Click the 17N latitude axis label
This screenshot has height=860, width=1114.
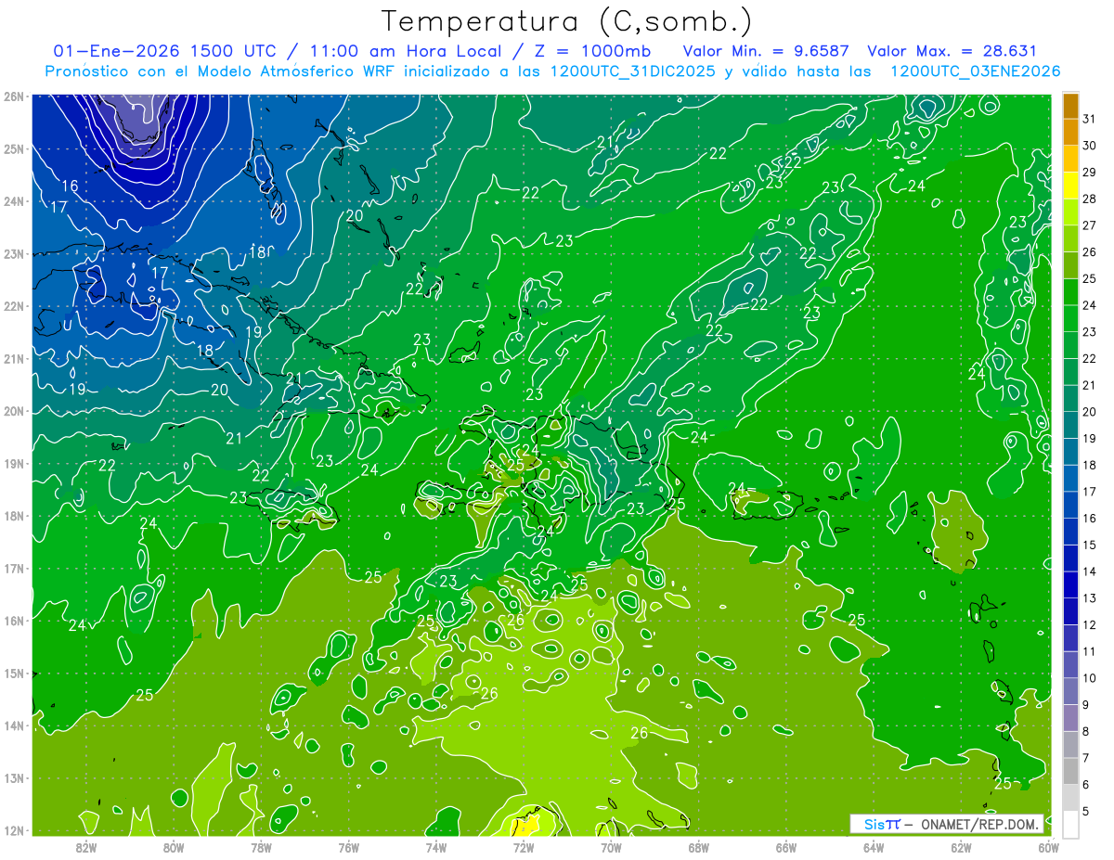tap(13, 569)
